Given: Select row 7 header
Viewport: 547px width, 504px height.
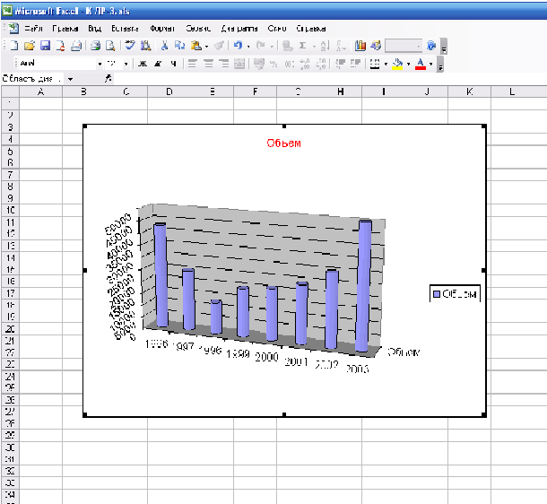Looking at the screenshot, I should 10,174.
